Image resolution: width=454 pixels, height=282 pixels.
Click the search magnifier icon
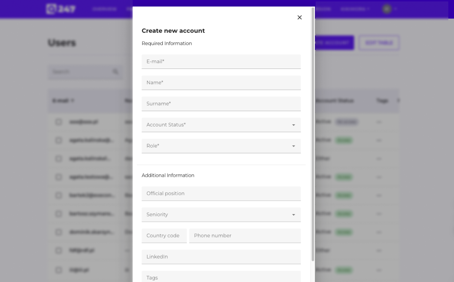pos(115,71)
